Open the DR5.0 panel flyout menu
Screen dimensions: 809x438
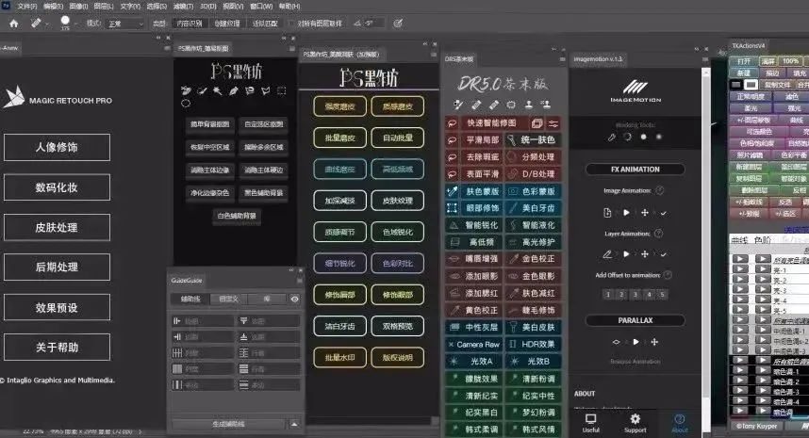tap(562, 59)
